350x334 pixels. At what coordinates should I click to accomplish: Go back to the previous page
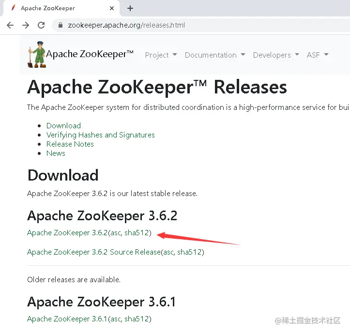click(x=10, y=25)
